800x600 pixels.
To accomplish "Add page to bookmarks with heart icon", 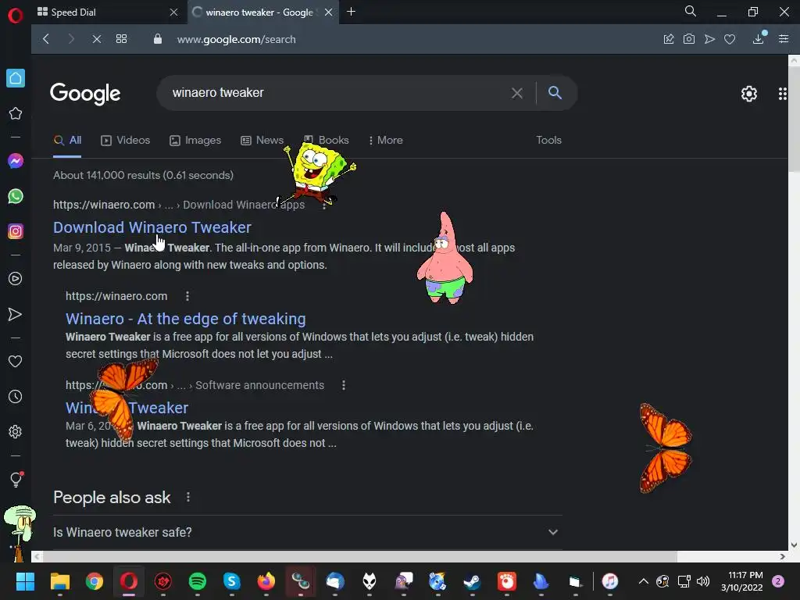I will [x=730, y=39].
